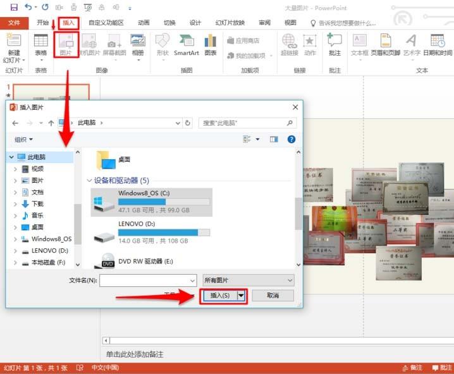Open help in the Insert Picture dialog
The image size is (454, 374).
click(x=291, y=139)
